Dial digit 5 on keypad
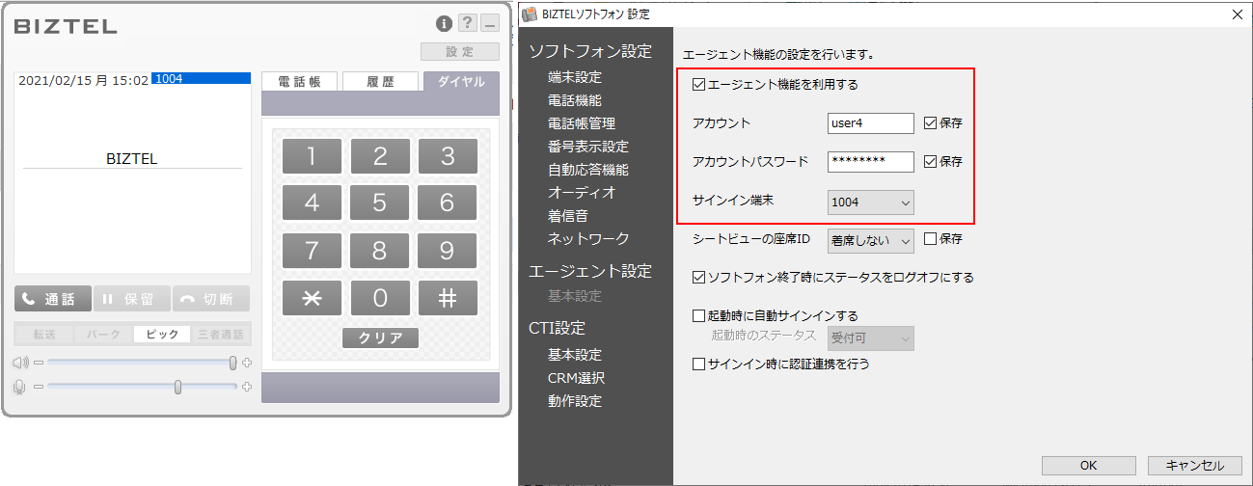 point(380,204)
